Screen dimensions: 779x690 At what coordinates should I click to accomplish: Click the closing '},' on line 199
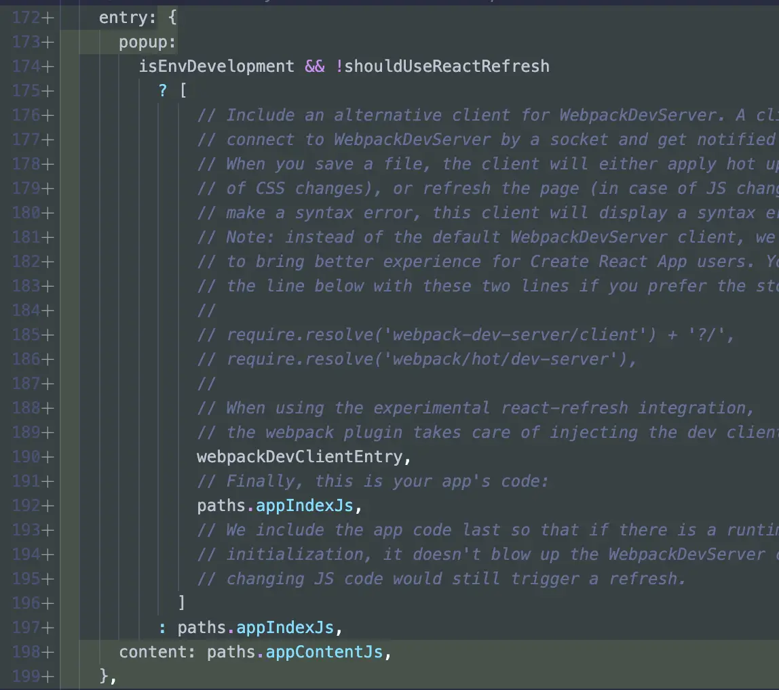pos(109,676)
